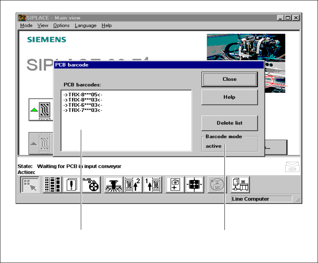Open the Options menu
The height and width of the screenshot is (263, 318).
click(61, 25)
